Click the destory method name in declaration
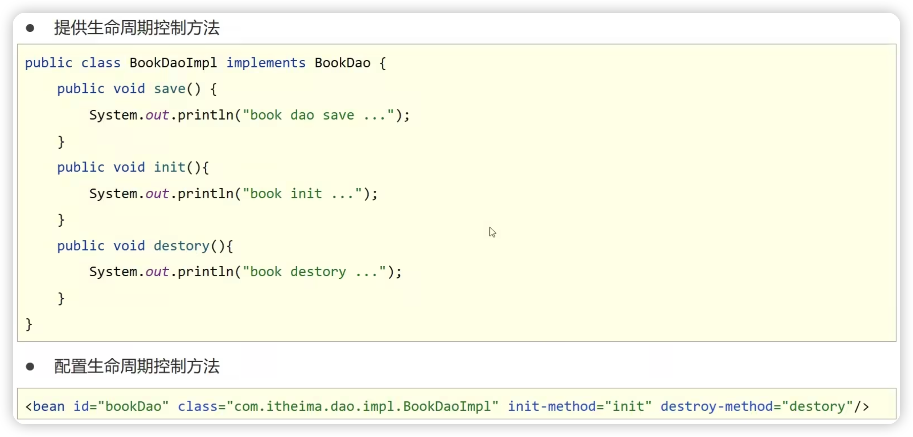 click(181, 246)
